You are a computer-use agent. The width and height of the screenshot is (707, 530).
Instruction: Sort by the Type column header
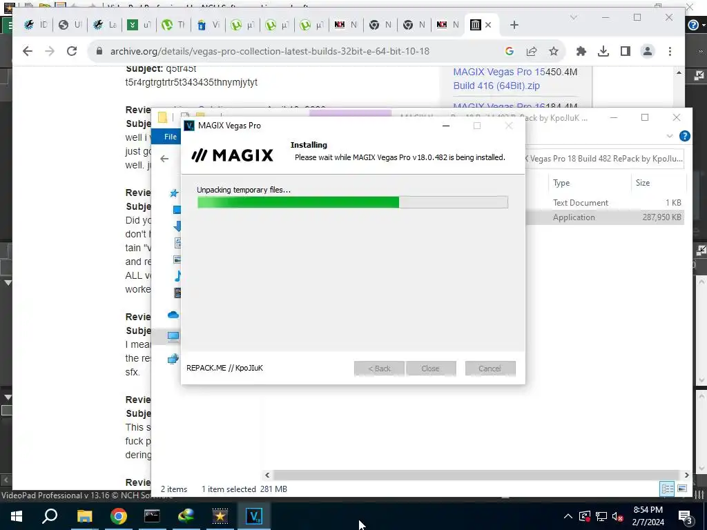pos(561,182)
